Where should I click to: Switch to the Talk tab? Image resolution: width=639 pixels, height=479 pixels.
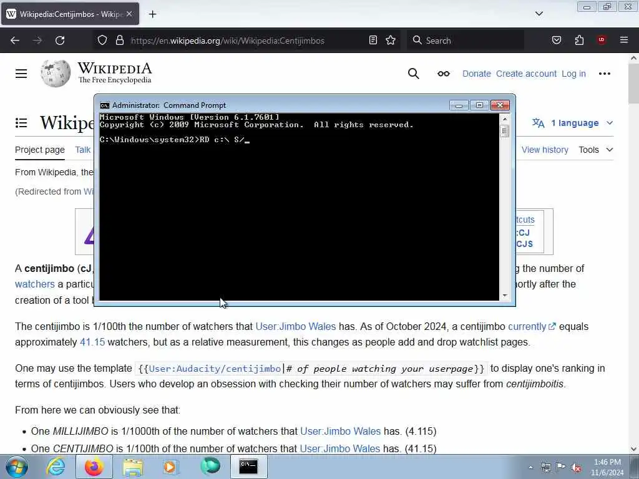tap(83, 150)
